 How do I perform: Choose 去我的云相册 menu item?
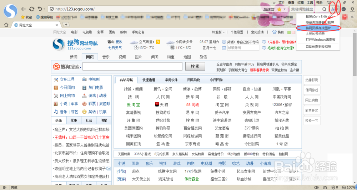(x=318, y=34)
